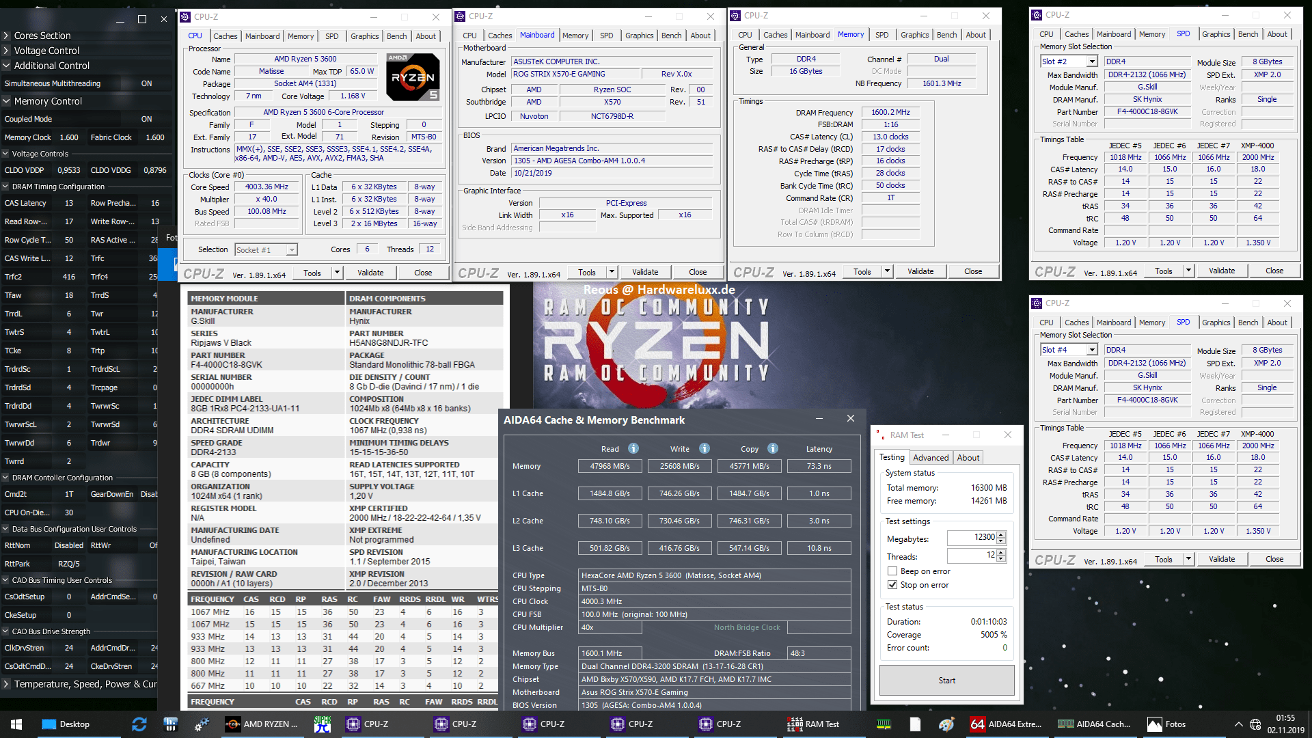This screenshot has height=738, width=1312.
Task: Click Validate in CPU-Z CPU window
Action: coord(370,273)
